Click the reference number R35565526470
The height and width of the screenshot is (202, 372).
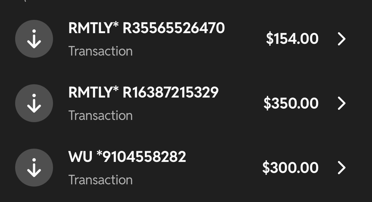click(x=174, y=28)
